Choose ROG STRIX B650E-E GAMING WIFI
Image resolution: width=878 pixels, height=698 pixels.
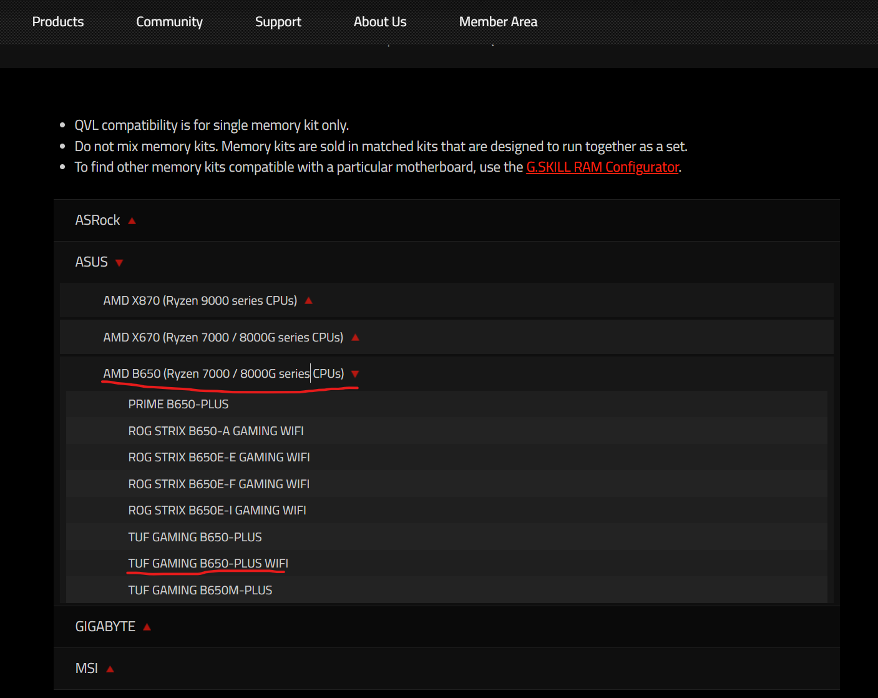[x=219, y=458]
